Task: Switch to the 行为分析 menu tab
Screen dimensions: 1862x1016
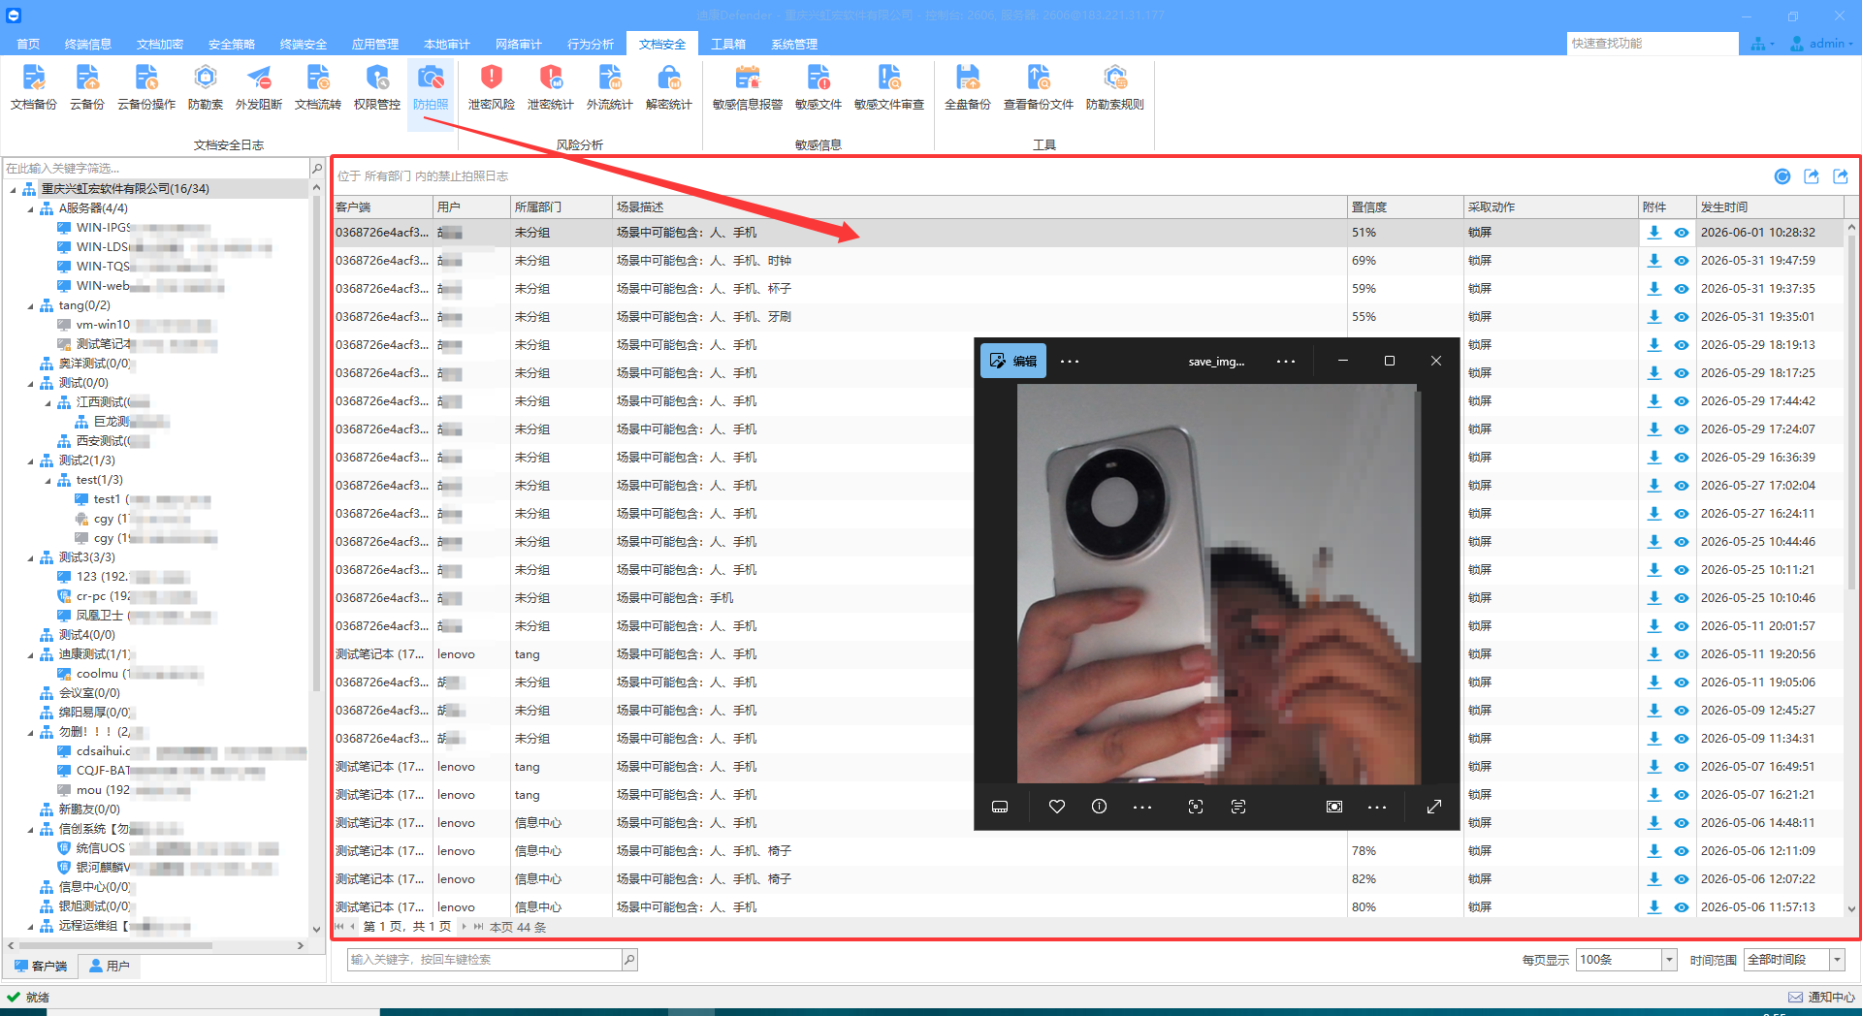Action: coord(591,44)
